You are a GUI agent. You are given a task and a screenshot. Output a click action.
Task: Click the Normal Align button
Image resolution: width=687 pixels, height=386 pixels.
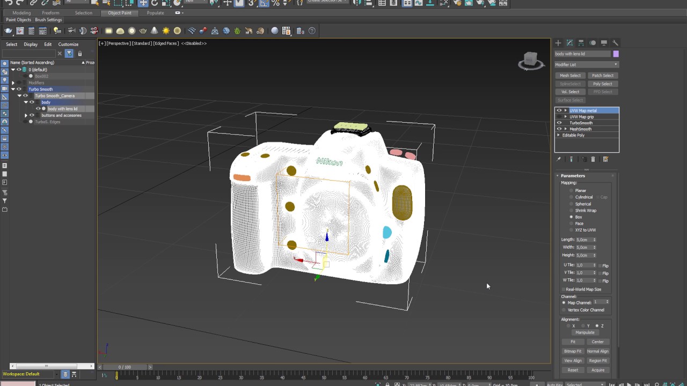click(x=597, y=352)
